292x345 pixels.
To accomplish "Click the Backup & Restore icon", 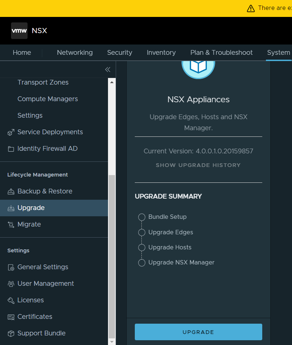I will (x=11, y=191).
